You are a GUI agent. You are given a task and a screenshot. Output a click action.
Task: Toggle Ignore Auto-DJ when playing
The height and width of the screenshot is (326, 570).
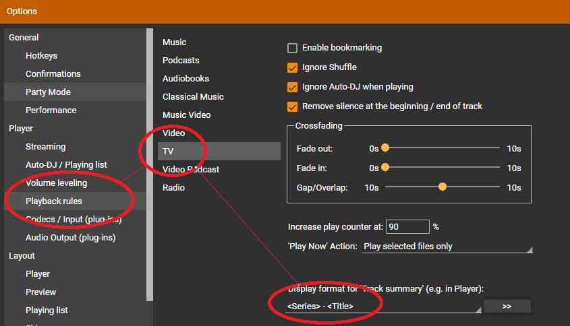click(x=293, y=87)
